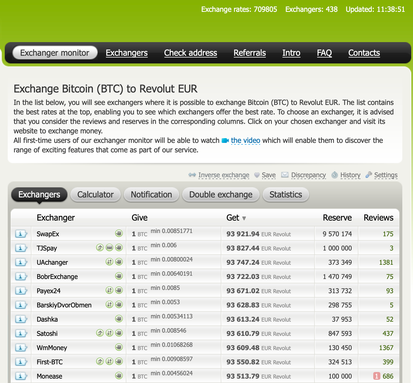
Task: Switch to the Calculator tab
Action: 95,194
